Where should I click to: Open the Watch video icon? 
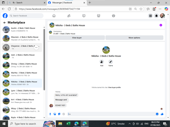[x=84, y=16]
